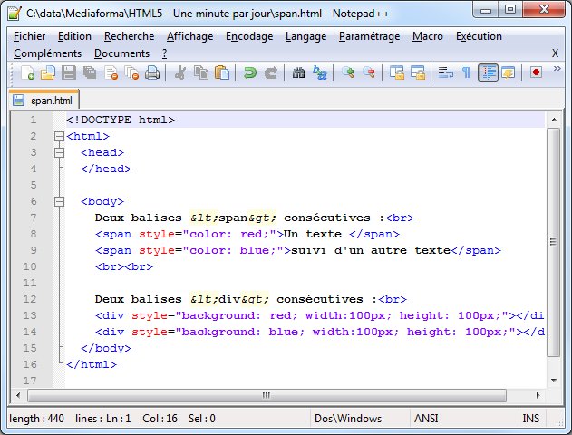Collapse the body tag fold marker
572x435 pixels.
(60, 202)
